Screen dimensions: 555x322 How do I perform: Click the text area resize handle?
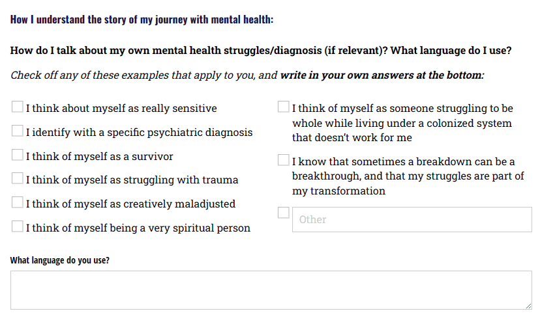(528, 305)
